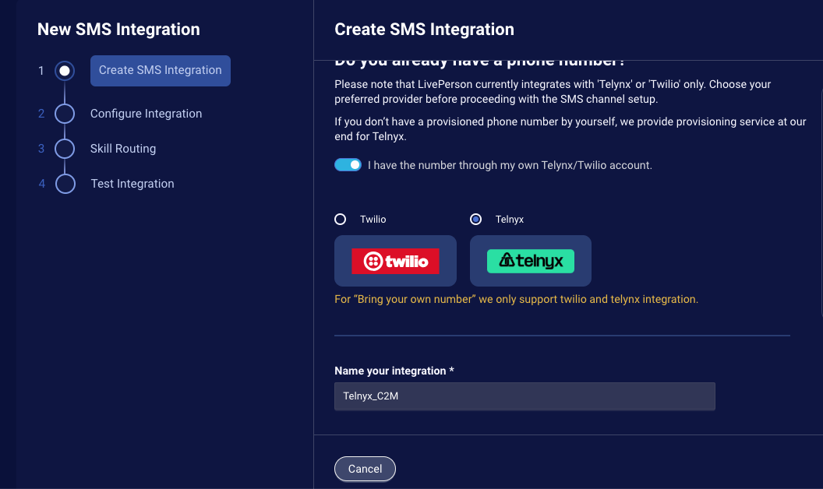This screenshot has height=489, width=823.
Task: Click the Telnyx radio label text
Action: pyautogui.click(x=509, y=220)
